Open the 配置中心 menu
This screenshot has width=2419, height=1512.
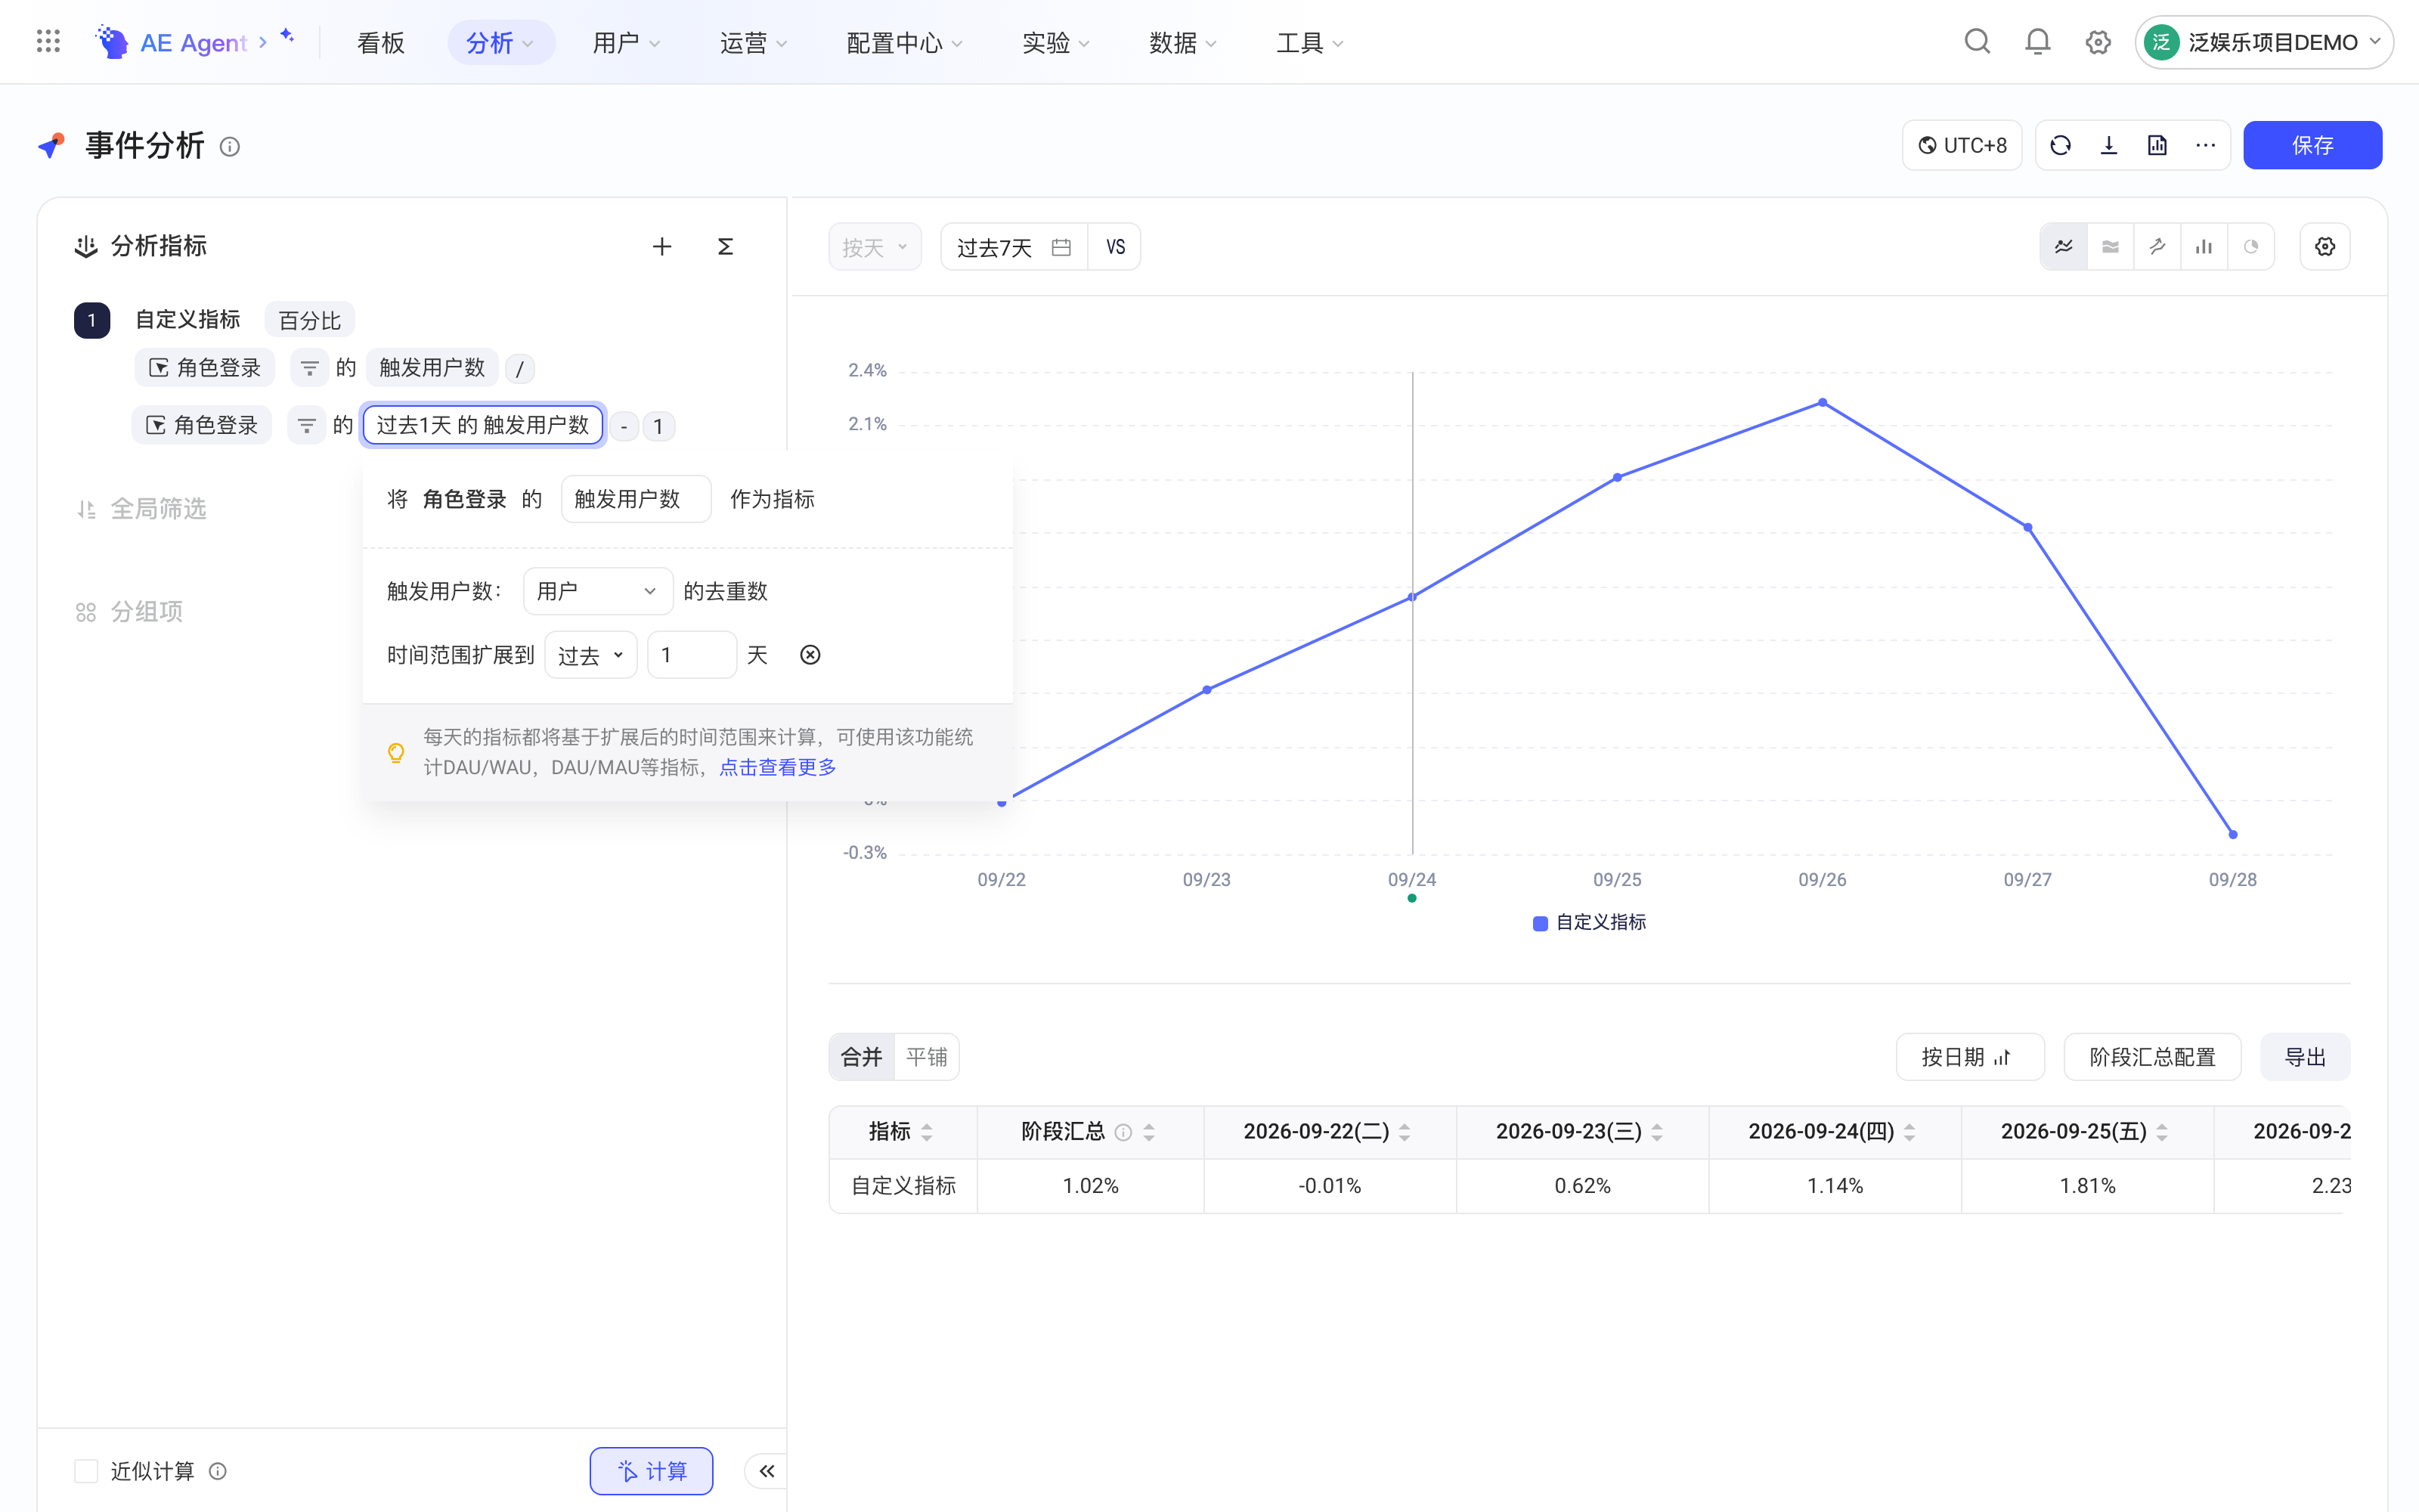tap(905, 43)
